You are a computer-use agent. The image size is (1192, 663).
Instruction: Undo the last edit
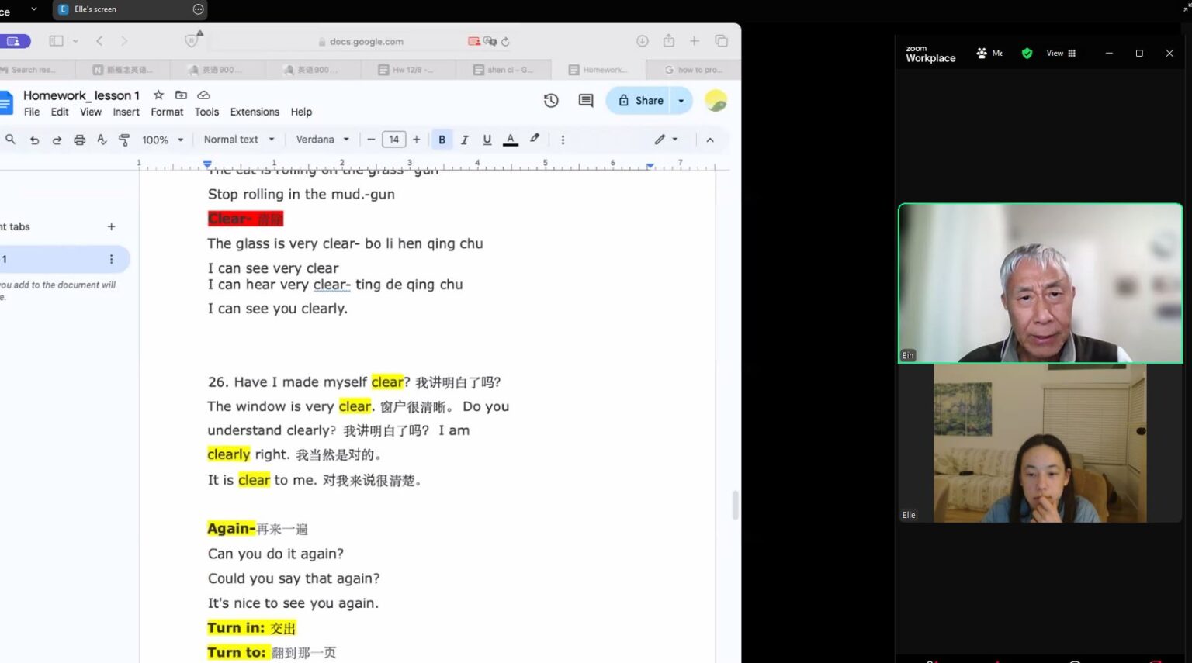[34, 140]
